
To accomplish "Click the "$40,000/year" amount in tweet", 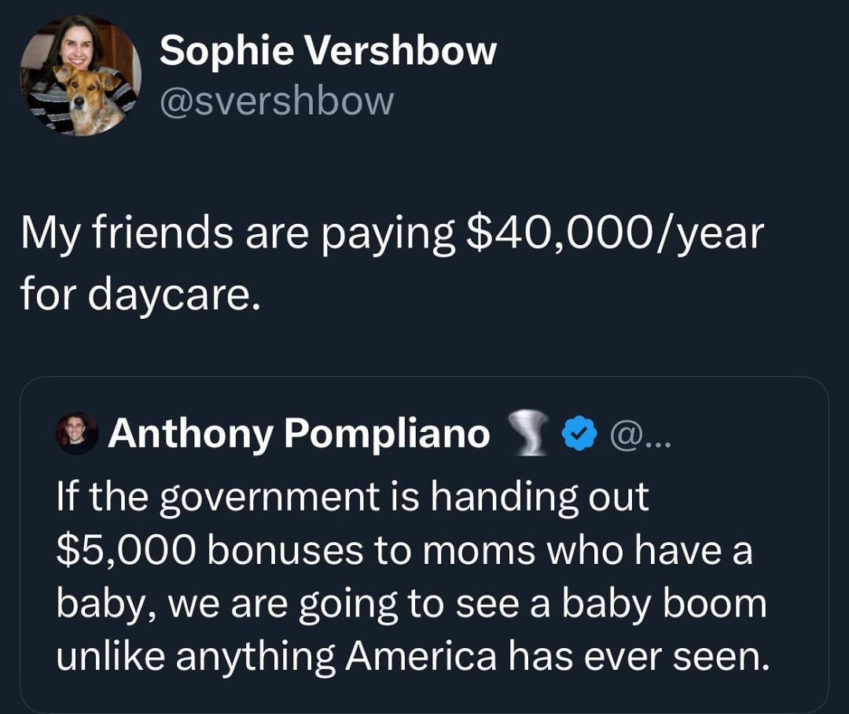I will coord(615,234).
